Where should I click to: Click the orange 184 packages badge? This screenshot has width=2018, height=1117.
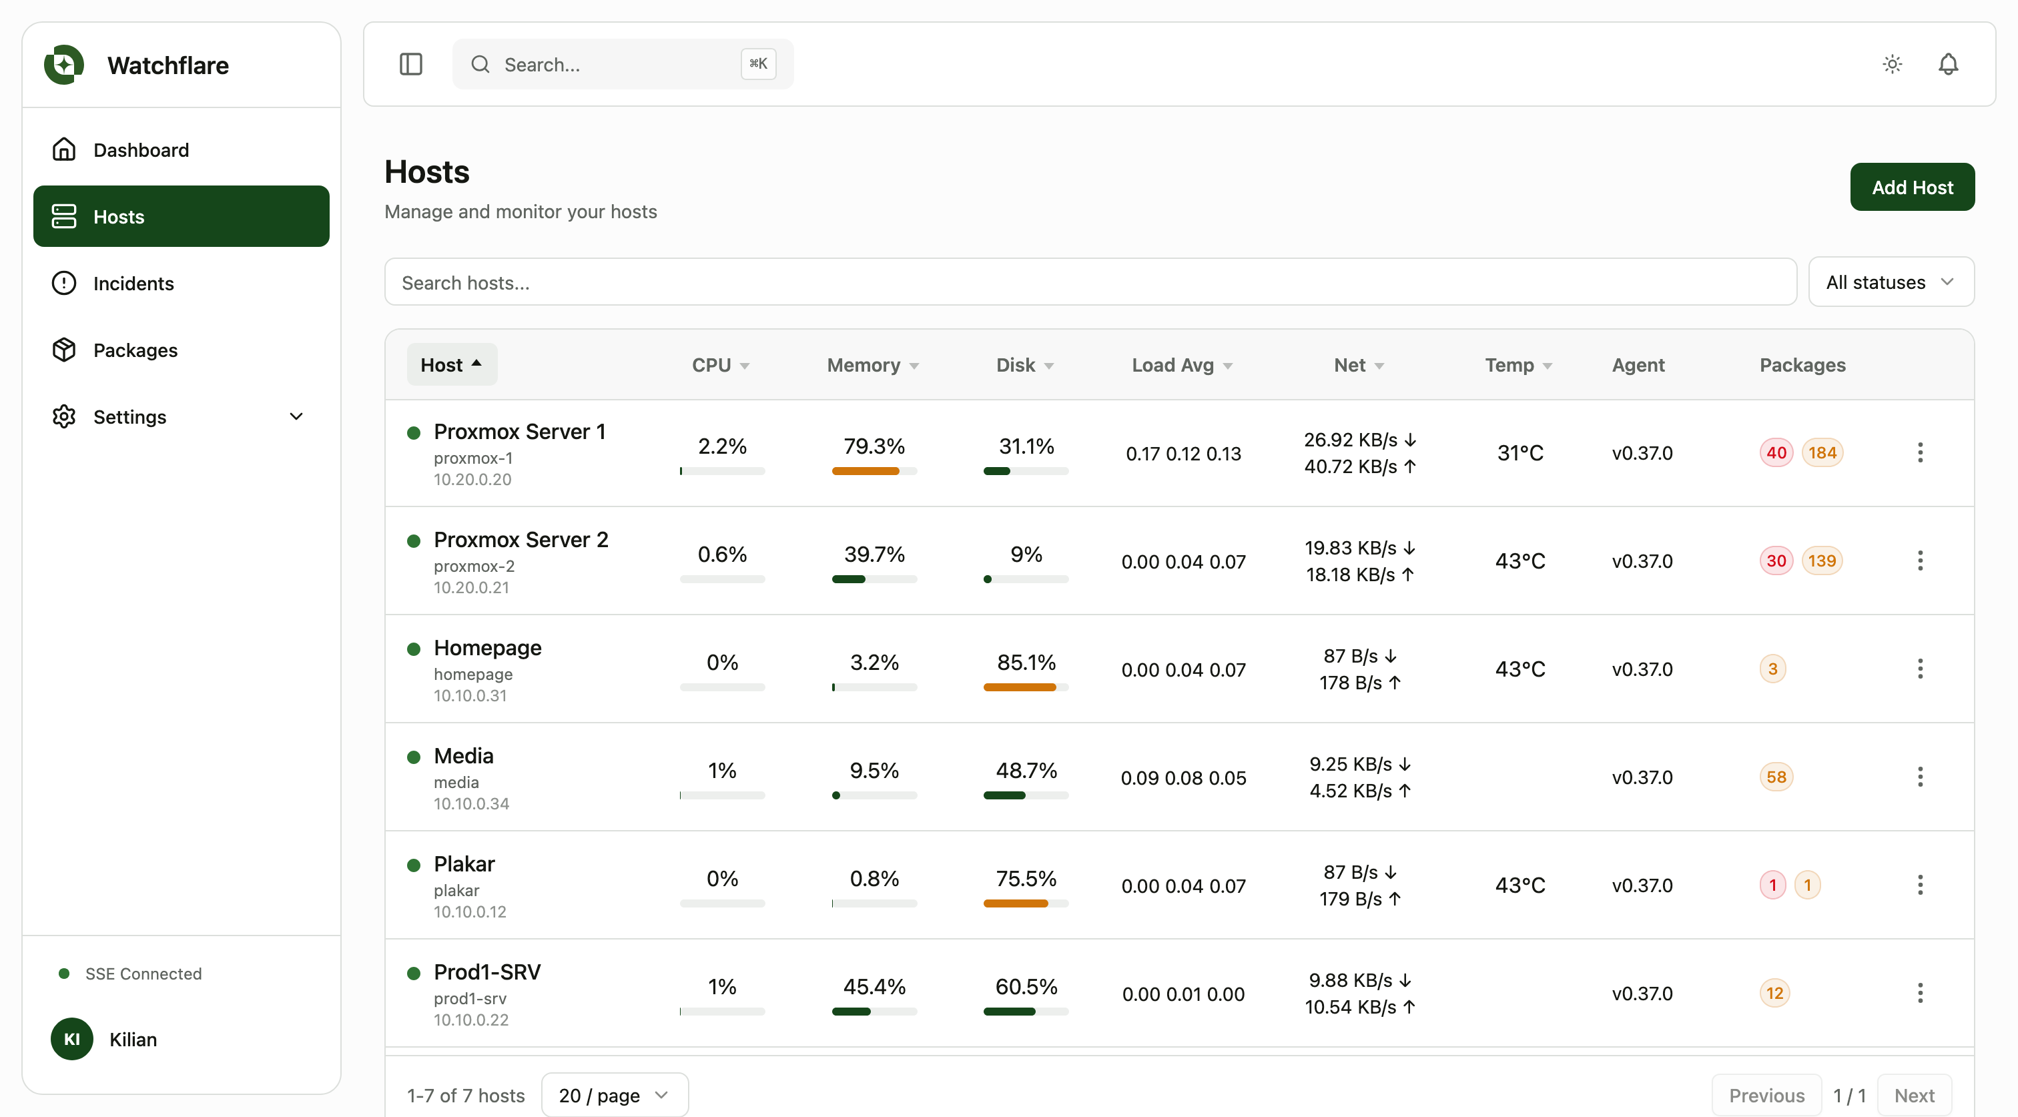pyautogui.click(x=1822, y=453)
